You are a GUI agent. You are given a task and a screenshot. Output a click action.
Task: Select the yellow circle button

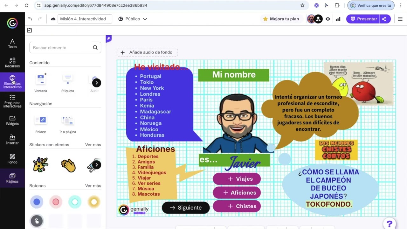pyautogui.click(x=94, y=202)
